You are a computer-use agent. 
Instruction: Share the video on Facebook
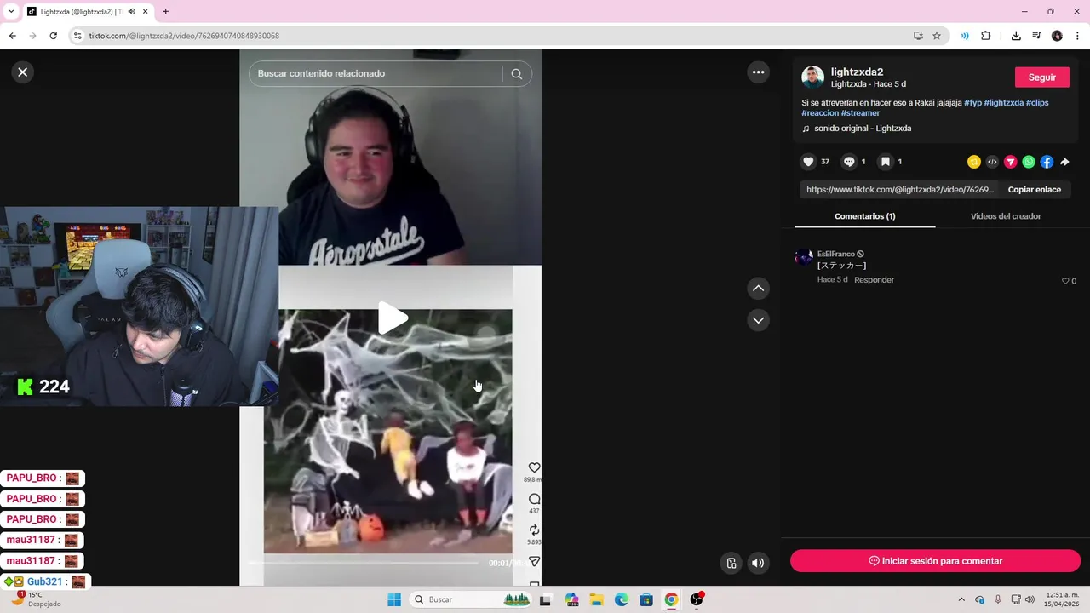point(1047,162)
